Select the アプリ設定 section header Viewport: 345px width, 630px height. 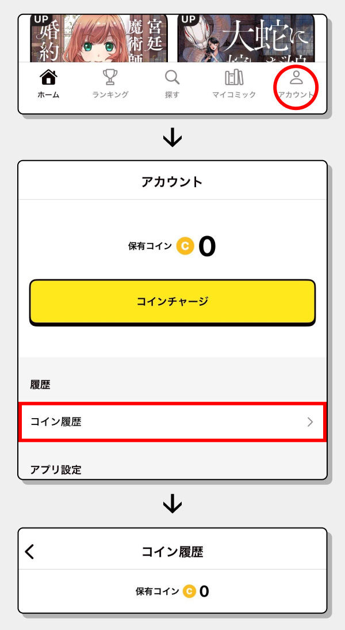56,470
